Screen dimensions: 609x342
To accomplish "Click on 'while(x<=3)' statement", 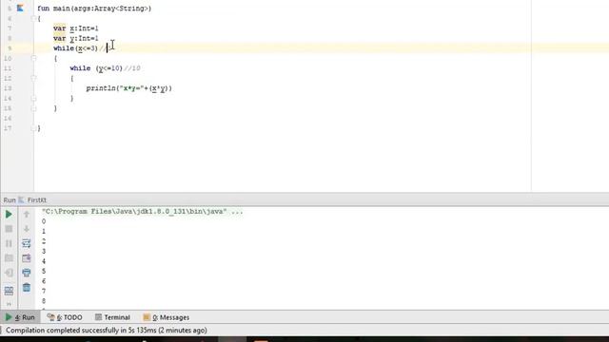I will (76, 48).
